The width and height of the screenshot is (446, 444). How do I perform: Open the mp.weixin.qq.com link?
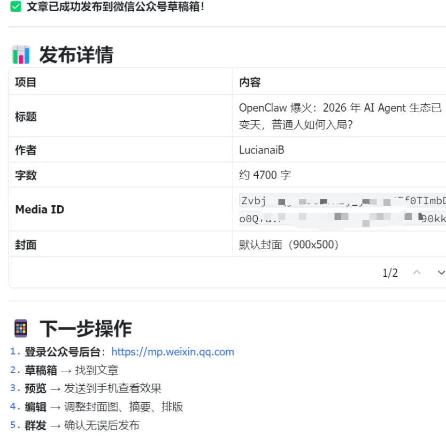coord(173,352)
